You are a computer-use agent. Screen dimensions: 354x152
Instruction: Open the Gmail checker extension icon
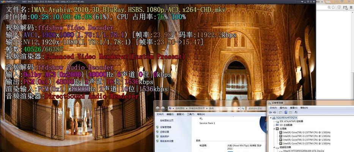[345, 8]
